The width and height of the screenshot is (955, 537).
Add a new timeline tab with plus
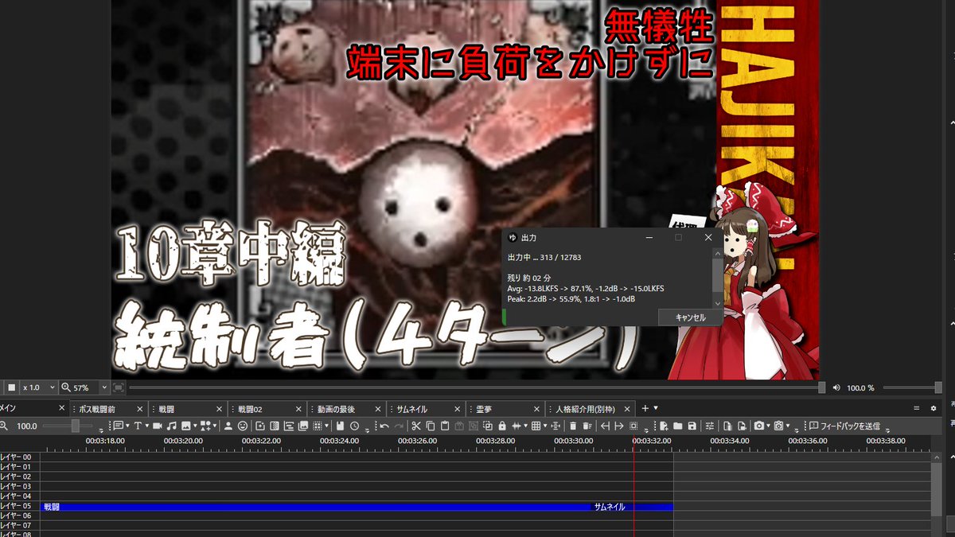point(645,408)
